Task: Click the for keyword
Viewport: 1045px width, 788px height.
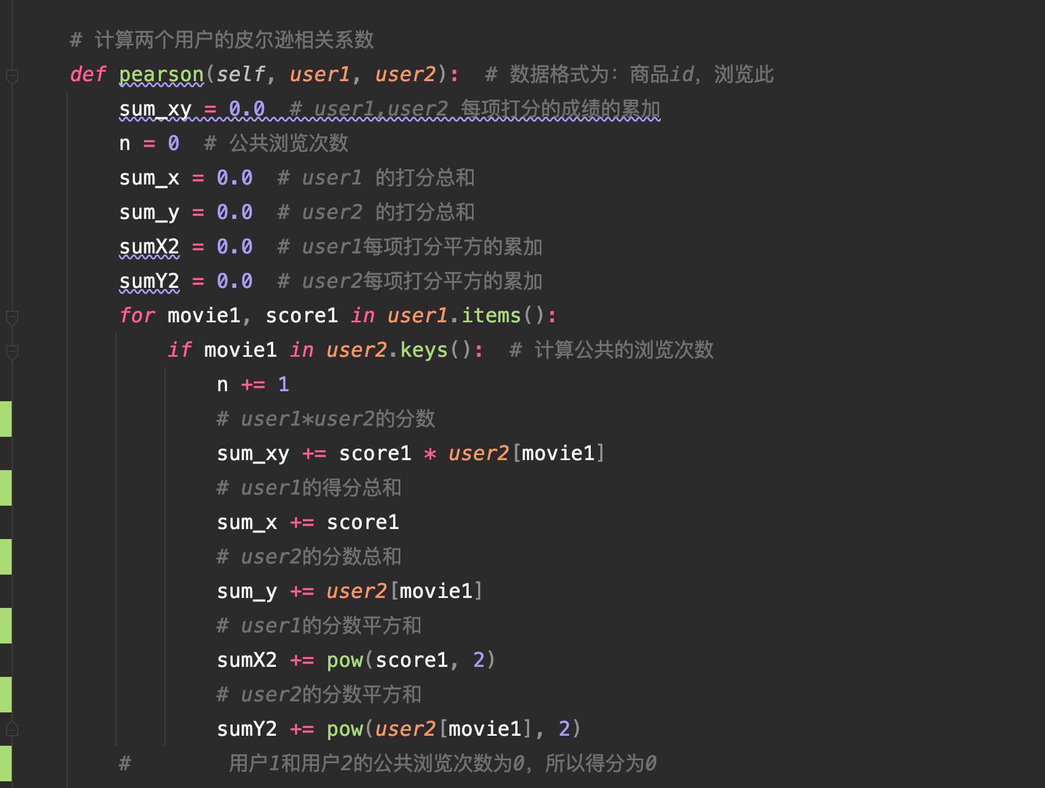Action: 137,316
